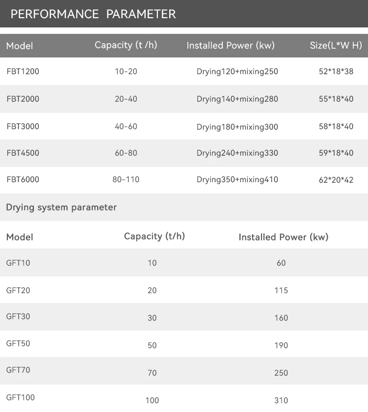
Task: Click the Installed Power (kw) top header
Action: (x=230, y=45)
